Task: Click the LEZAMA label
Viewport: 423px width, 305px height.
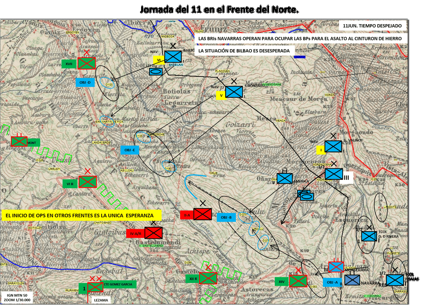Action: point(101,300)
